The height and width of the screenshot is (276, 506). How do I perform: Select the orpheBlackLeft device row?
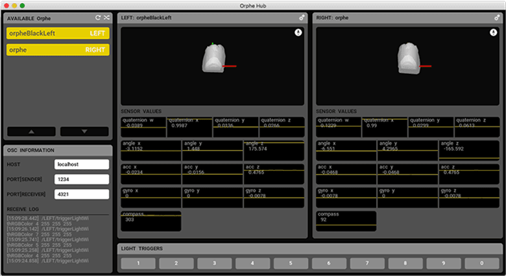pyautogui.click(x=58, y=33)
